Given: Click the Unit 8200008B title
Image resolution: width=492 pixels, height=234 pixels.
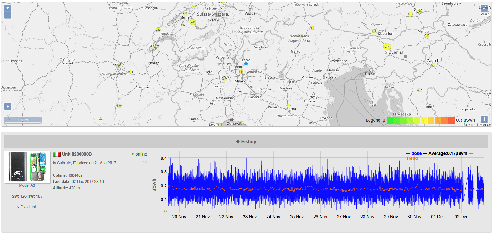Looking at the screenshot, I should [x=77, y=154].
